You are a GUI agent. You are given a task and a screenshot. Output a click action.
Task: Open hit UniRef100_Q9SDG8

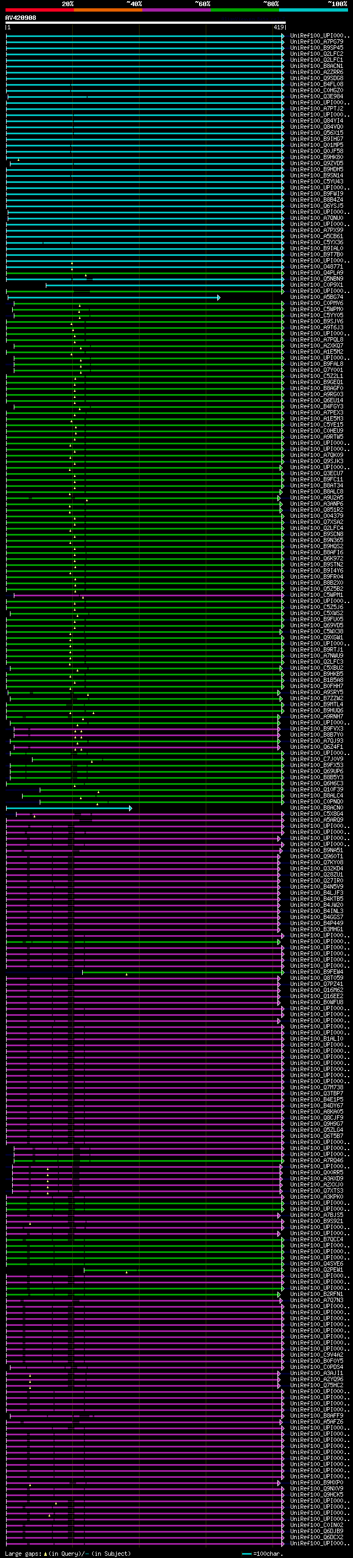click(x=317, y=78)
